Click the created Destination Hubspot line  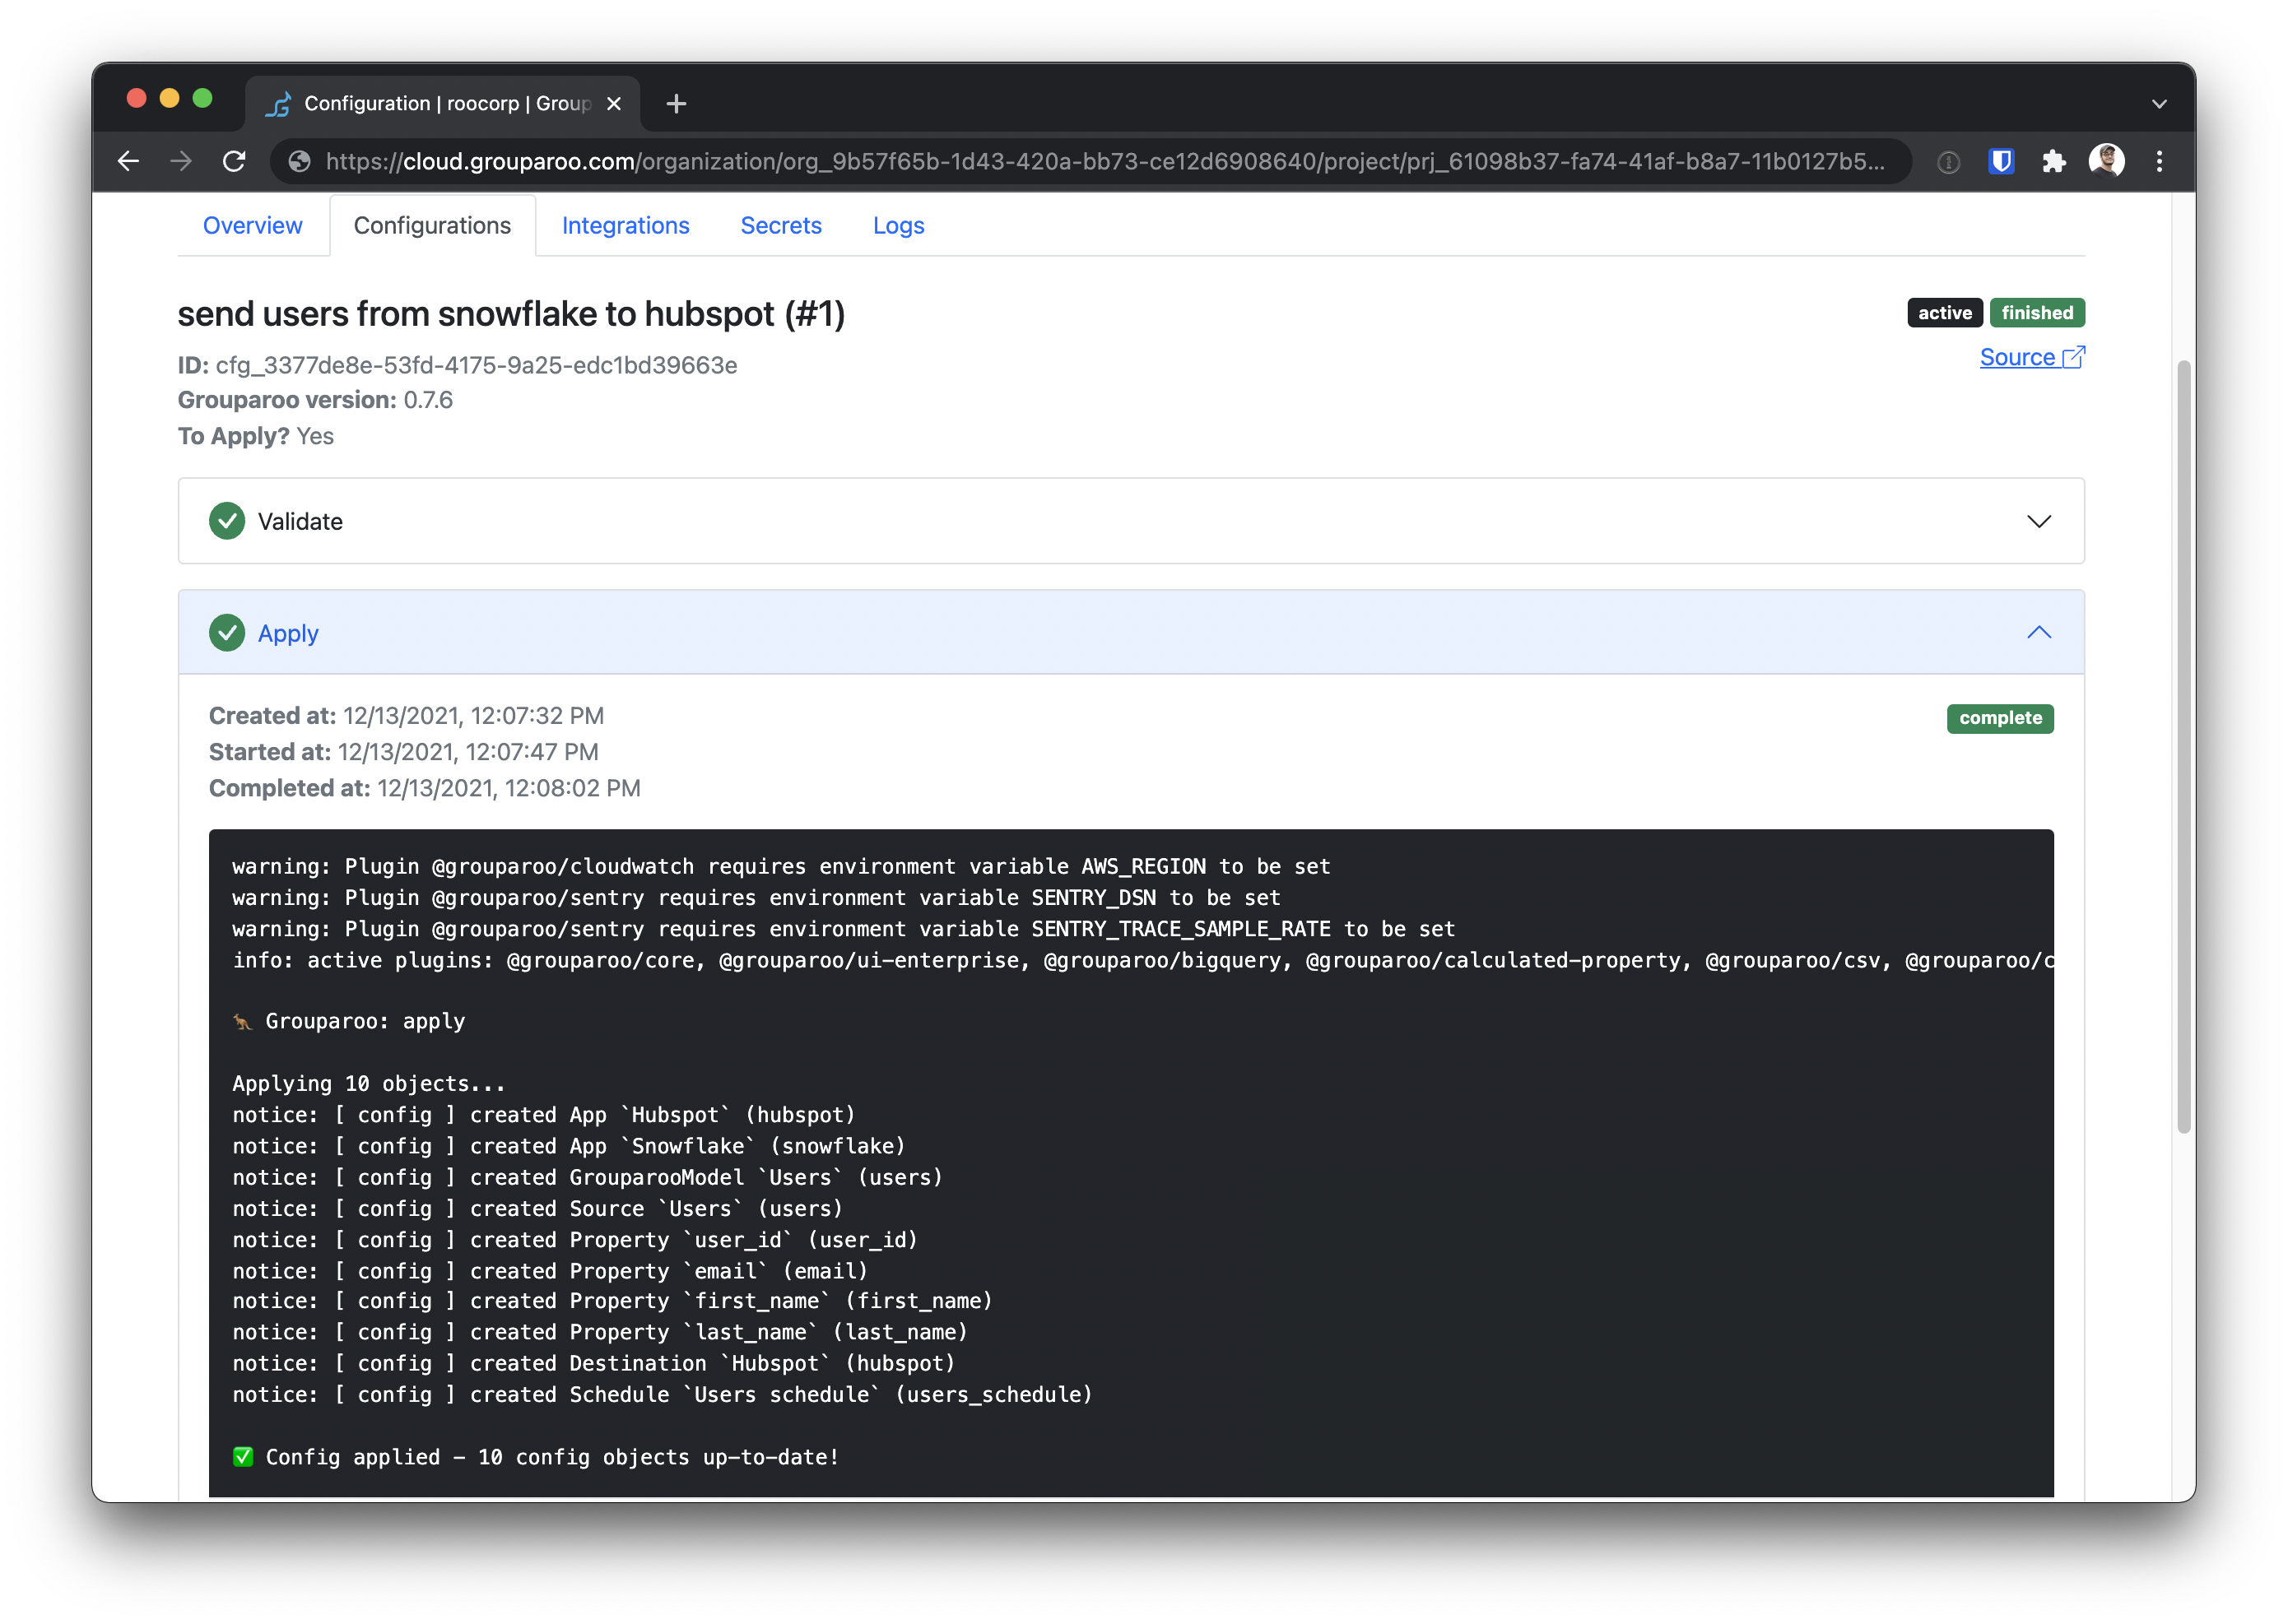click(x=593, y=1363)
